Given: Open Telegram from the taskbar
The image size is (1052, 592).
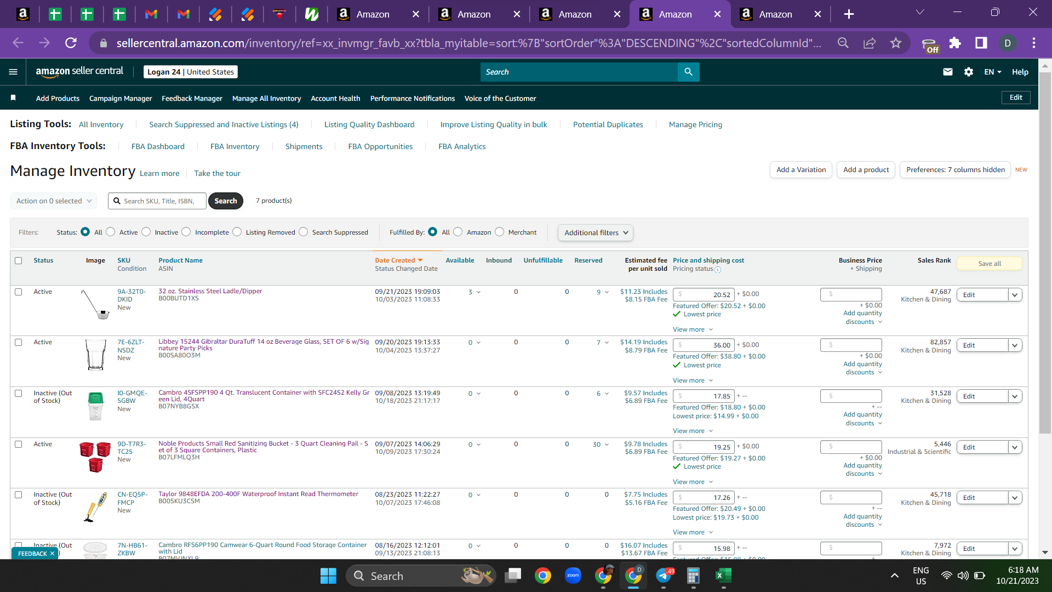Looking at the screenshot, I should point(664,576).
